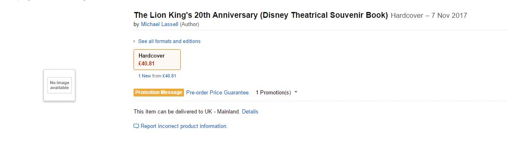The width and height of the screenshot is (507, 164).
Task: Open See all formats and editions
Action: [x=169, y=41]
